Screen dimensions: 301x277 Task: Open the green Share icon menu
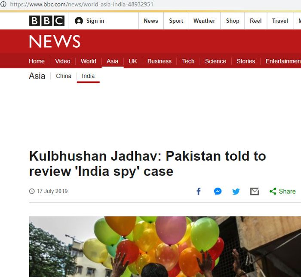click(x=273, y=191)
